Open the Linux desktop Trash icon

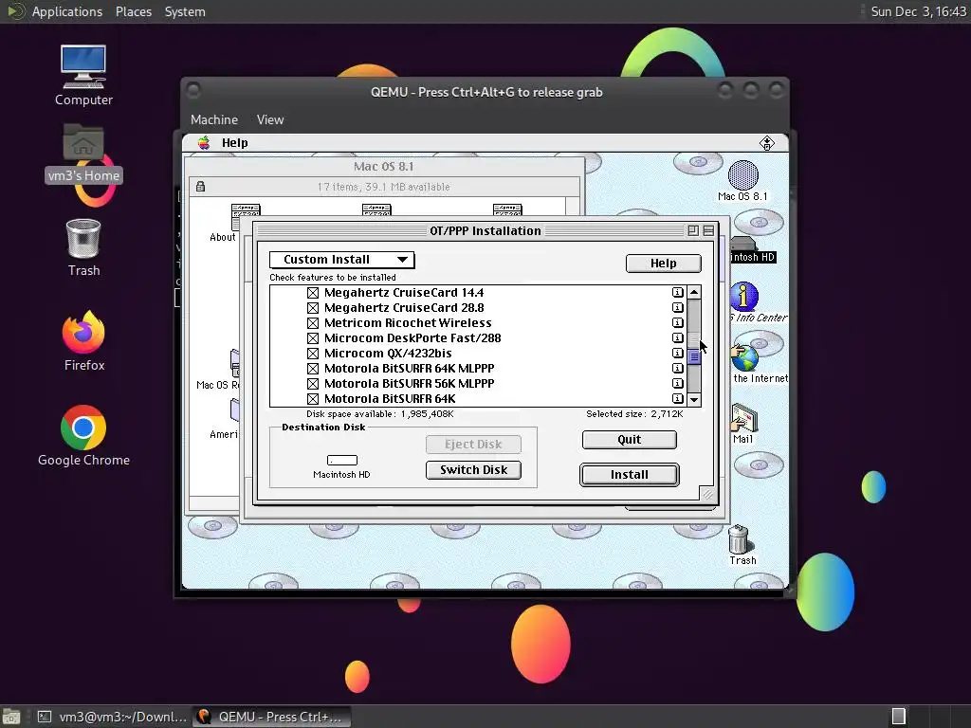click(83, 238)
